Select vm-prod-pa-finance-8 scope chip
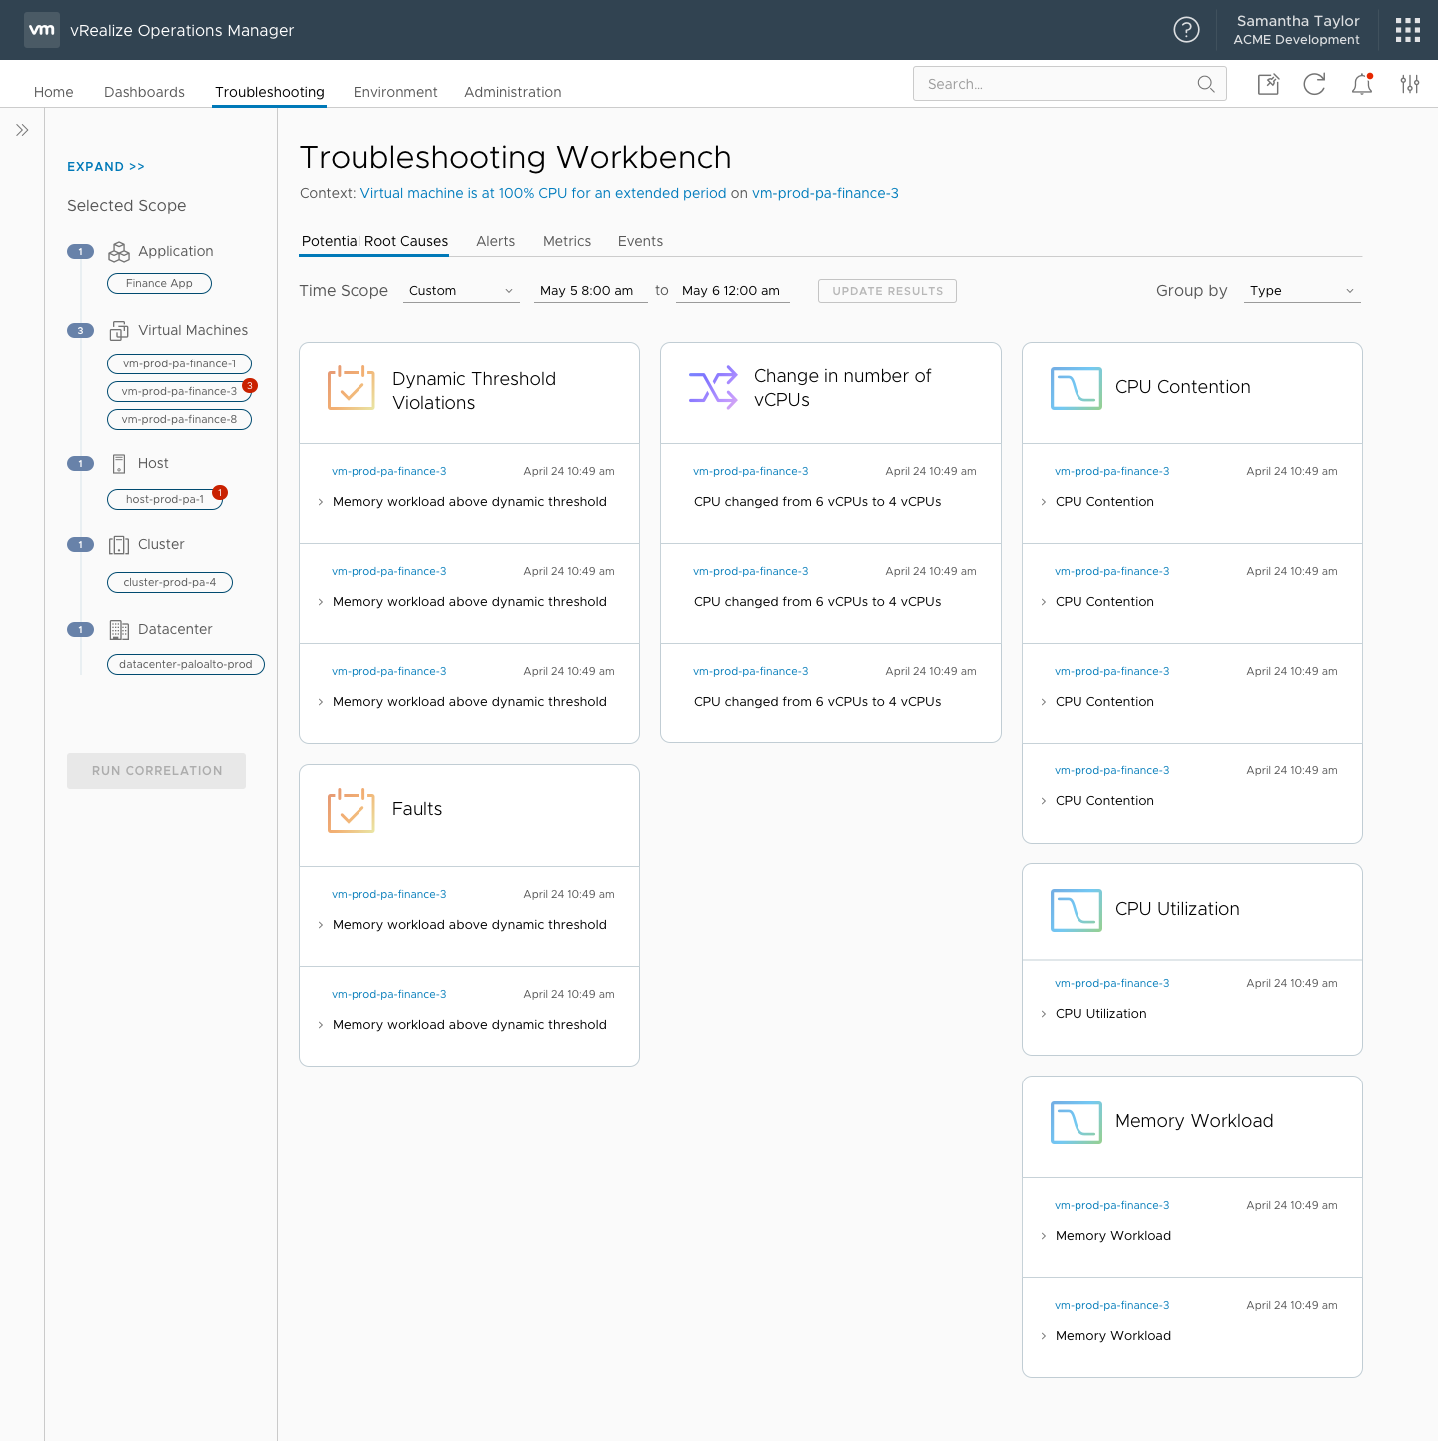 179,420
